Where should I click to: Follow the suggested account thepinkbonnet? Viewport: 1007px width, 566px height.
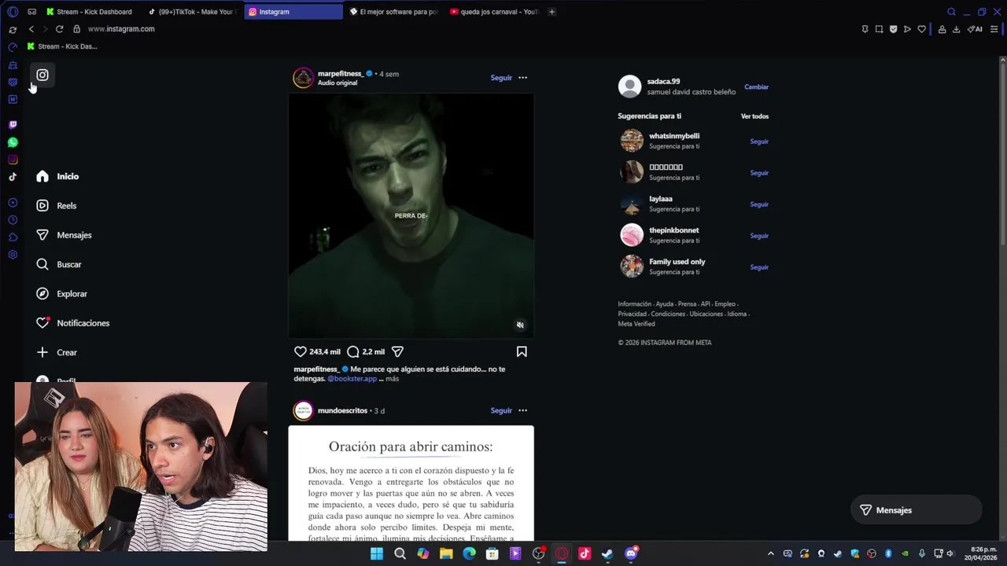[x=759, y=236]
